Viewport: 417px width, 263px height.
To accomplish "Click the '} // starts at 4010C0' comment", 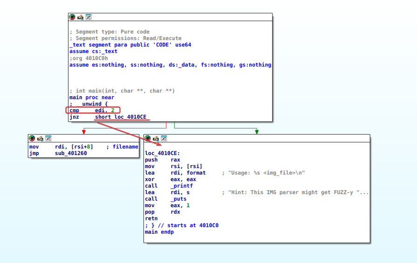I will pyautogui.click(x=182, y=225).
